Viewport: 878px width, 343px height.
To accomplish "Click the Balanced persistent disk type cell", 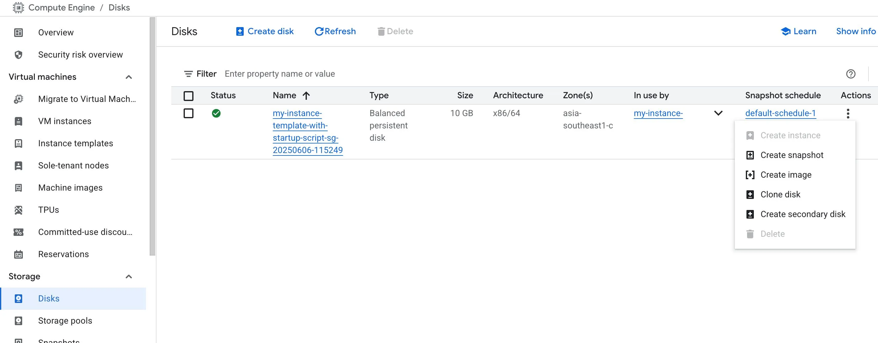I will tap(388, 126).
